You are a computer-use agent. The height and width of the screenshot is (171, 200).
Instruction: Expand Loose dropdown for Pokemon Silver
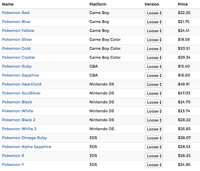click(x=154, y=40)
